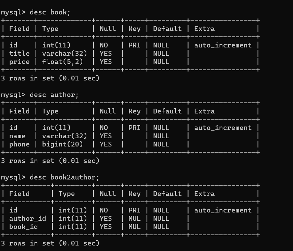Click 'Extra' header in book2author table

point(205,194)
